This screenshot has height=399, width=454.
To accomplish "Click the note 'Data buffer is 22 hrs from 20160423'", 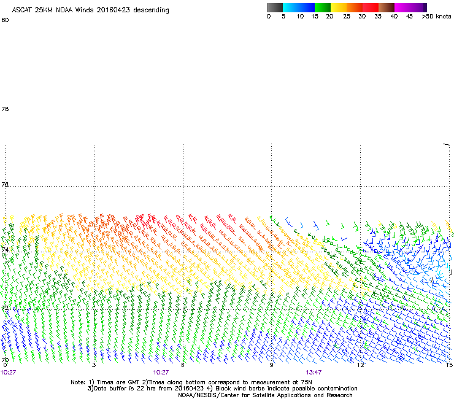I will click(150, 389).
